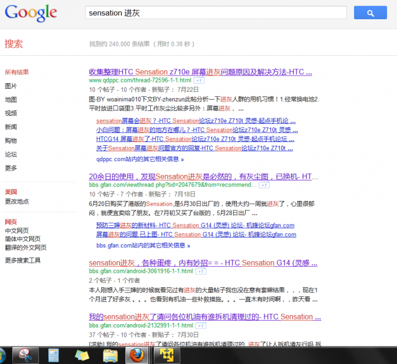Image resolution: width=397 pixels, height=364 pixels.
Task: Filter by 翻译的外文网页
Action: coord(25,247)
